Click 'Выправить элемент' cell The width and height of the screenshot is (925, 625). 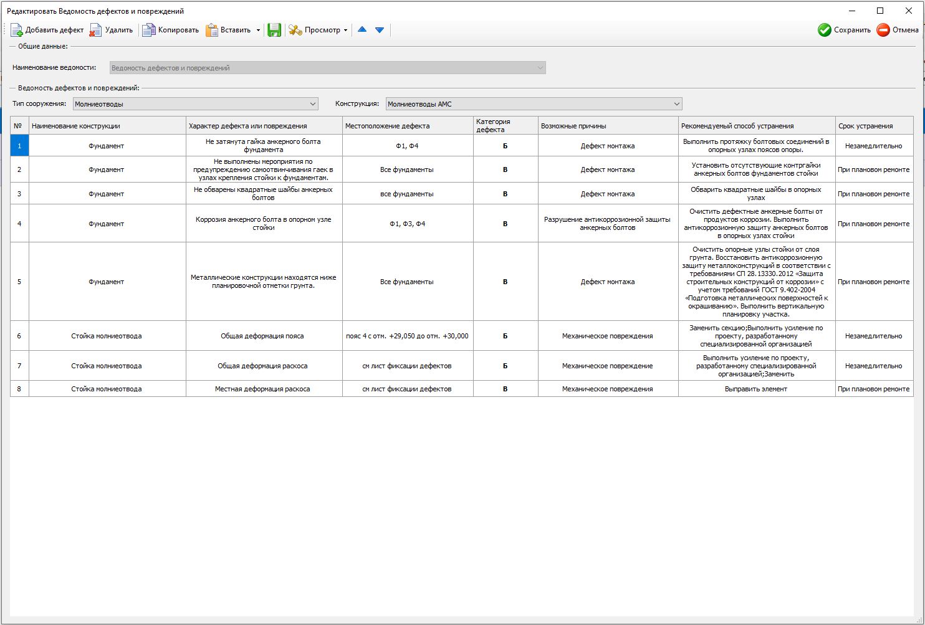point(757,389)
